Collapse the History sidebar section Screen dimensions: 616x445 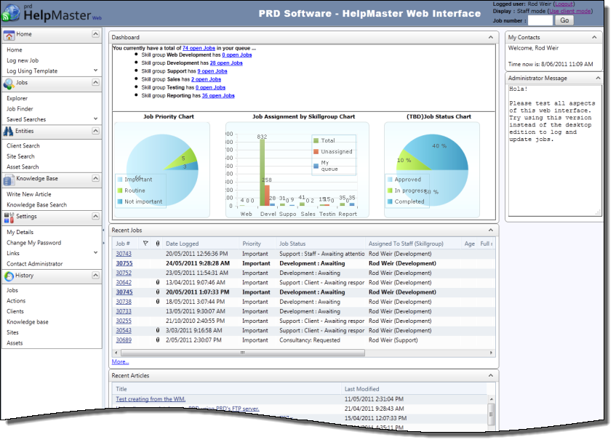95,276
